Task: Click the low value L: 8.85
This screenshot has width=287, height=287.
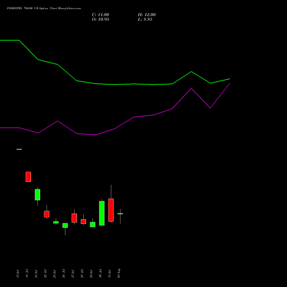Action: [x=145, y=20]
